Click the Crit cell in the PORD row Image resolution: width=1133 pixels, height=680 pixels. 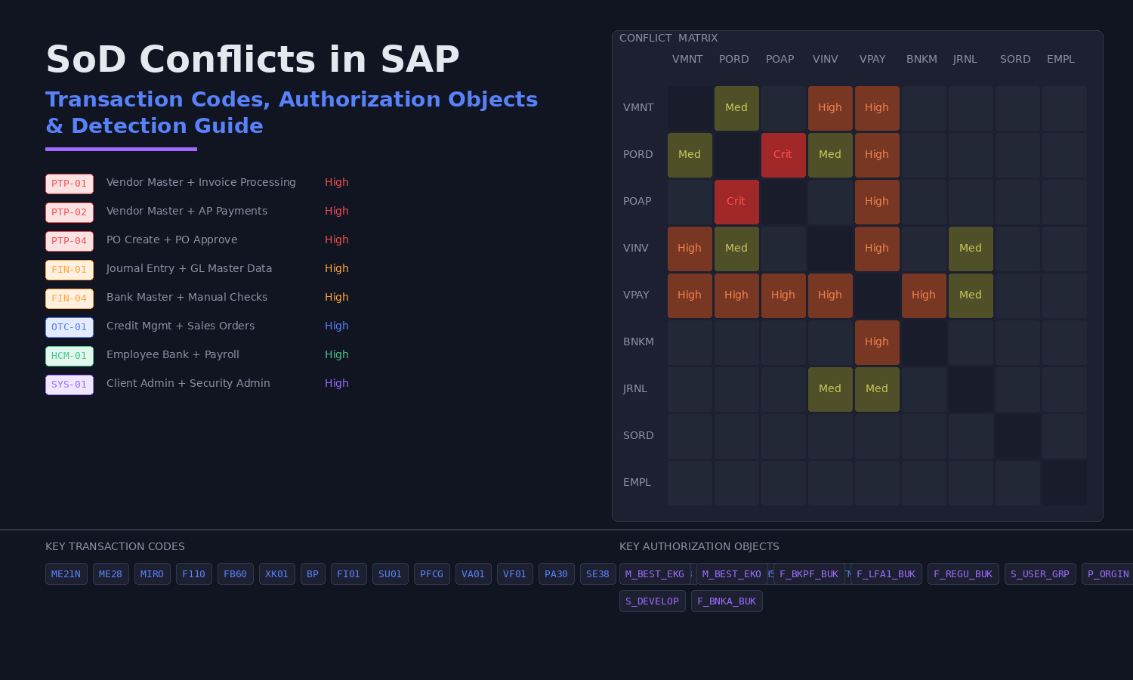[x=783, y=155]
